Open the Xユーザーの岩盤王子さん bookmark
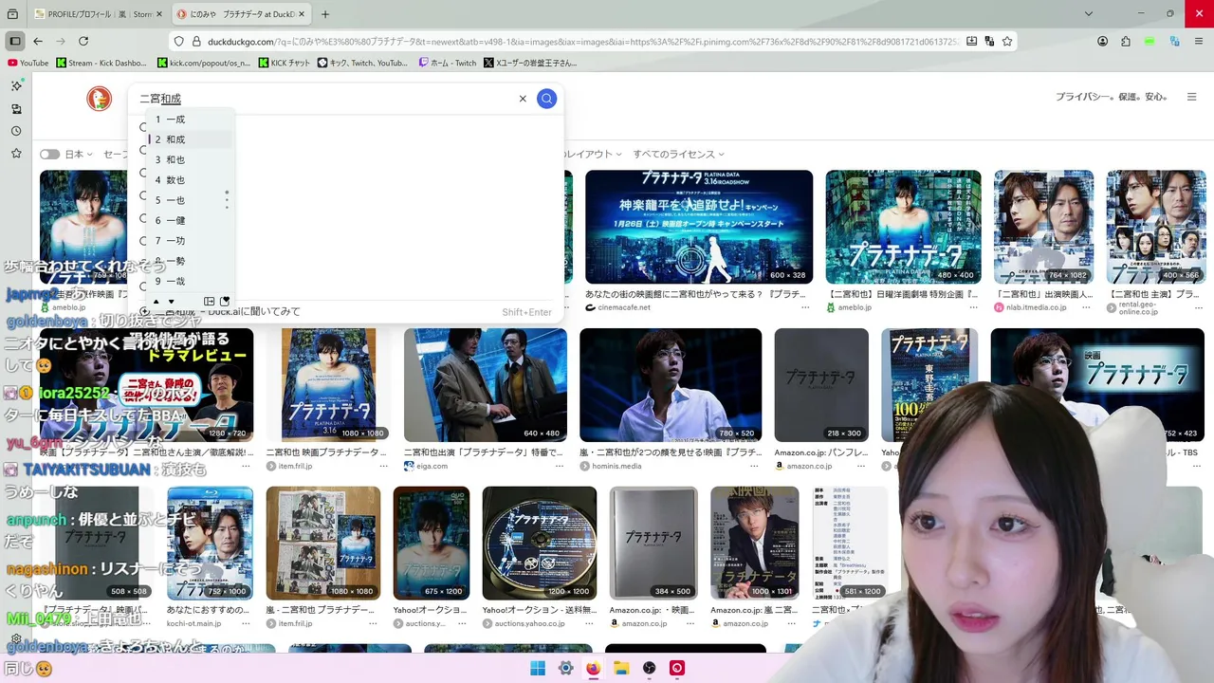Viewport: 1214px width, 683px height. click(530, 63)
